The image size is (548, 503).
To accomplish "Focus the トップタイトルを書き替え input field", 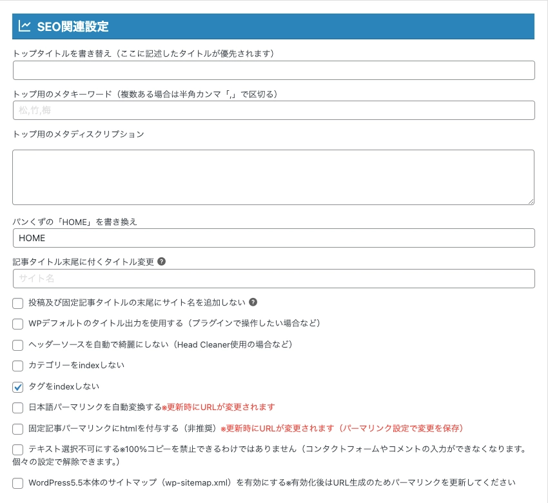I will click(x=273, y=70).
